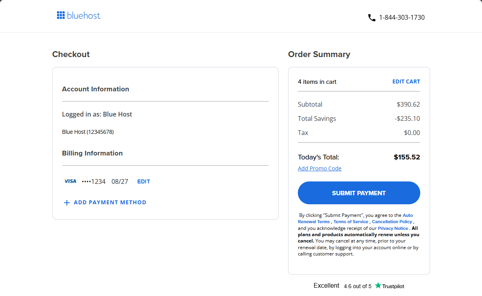Click the 4 items in cart label
Image resolution: width=482 pixels, height=296 pixels.
(x=317, y=81)
